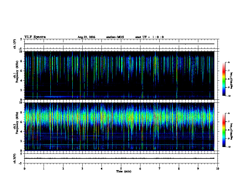Click the "VLF Spectra" title text
Screen dimensions: 245x189
pyautogui.click(x=35, y=37)
